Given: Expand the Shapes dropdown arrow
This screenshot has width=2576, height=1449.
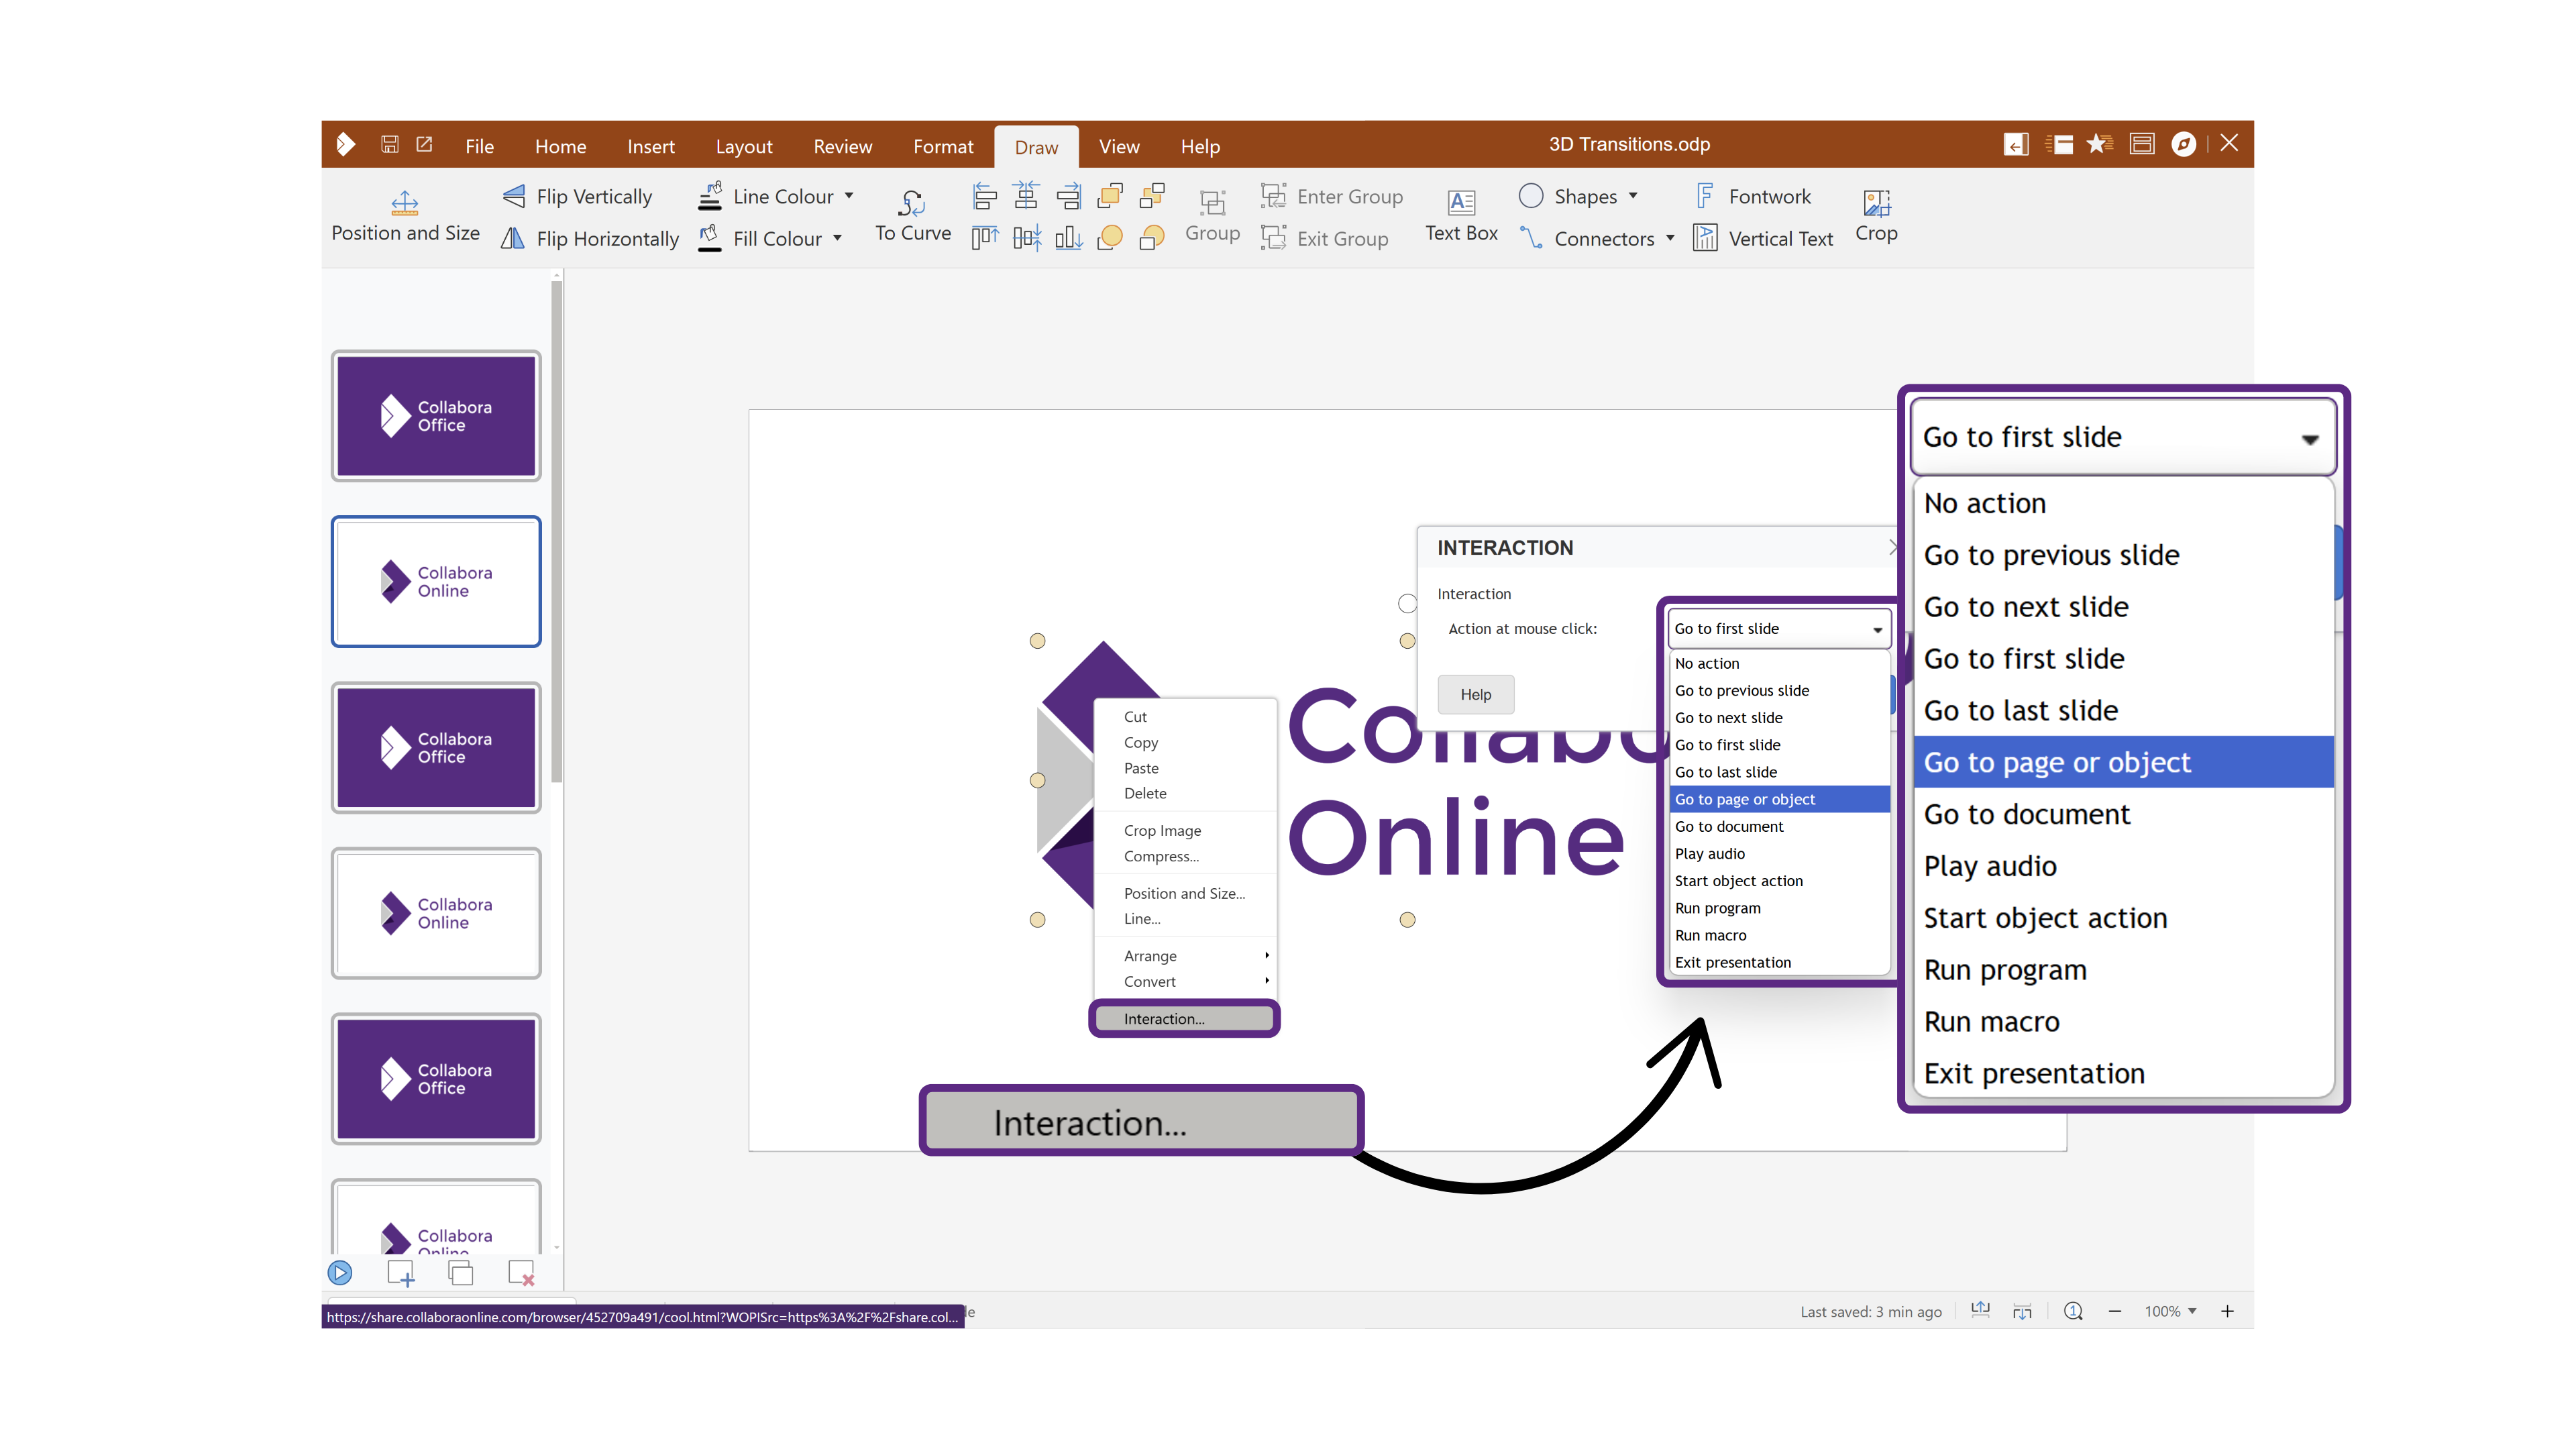Looking at the screenshot, I should click(x=1633, y=196).
